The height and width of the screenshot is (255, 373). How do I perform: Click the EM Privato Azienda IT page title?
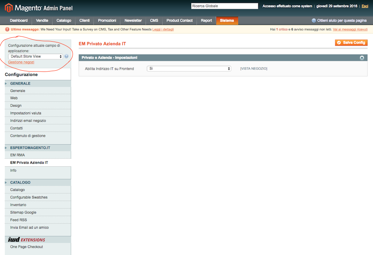[102, 44]
